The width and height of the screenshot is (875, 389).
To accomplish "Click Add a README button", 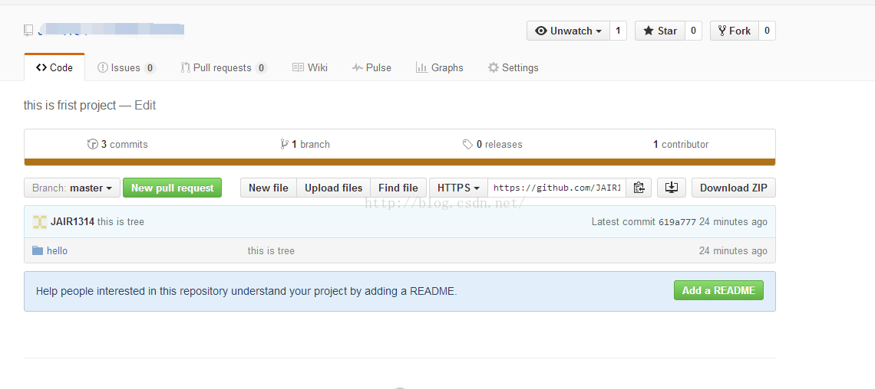I will [x=718, y=290].
